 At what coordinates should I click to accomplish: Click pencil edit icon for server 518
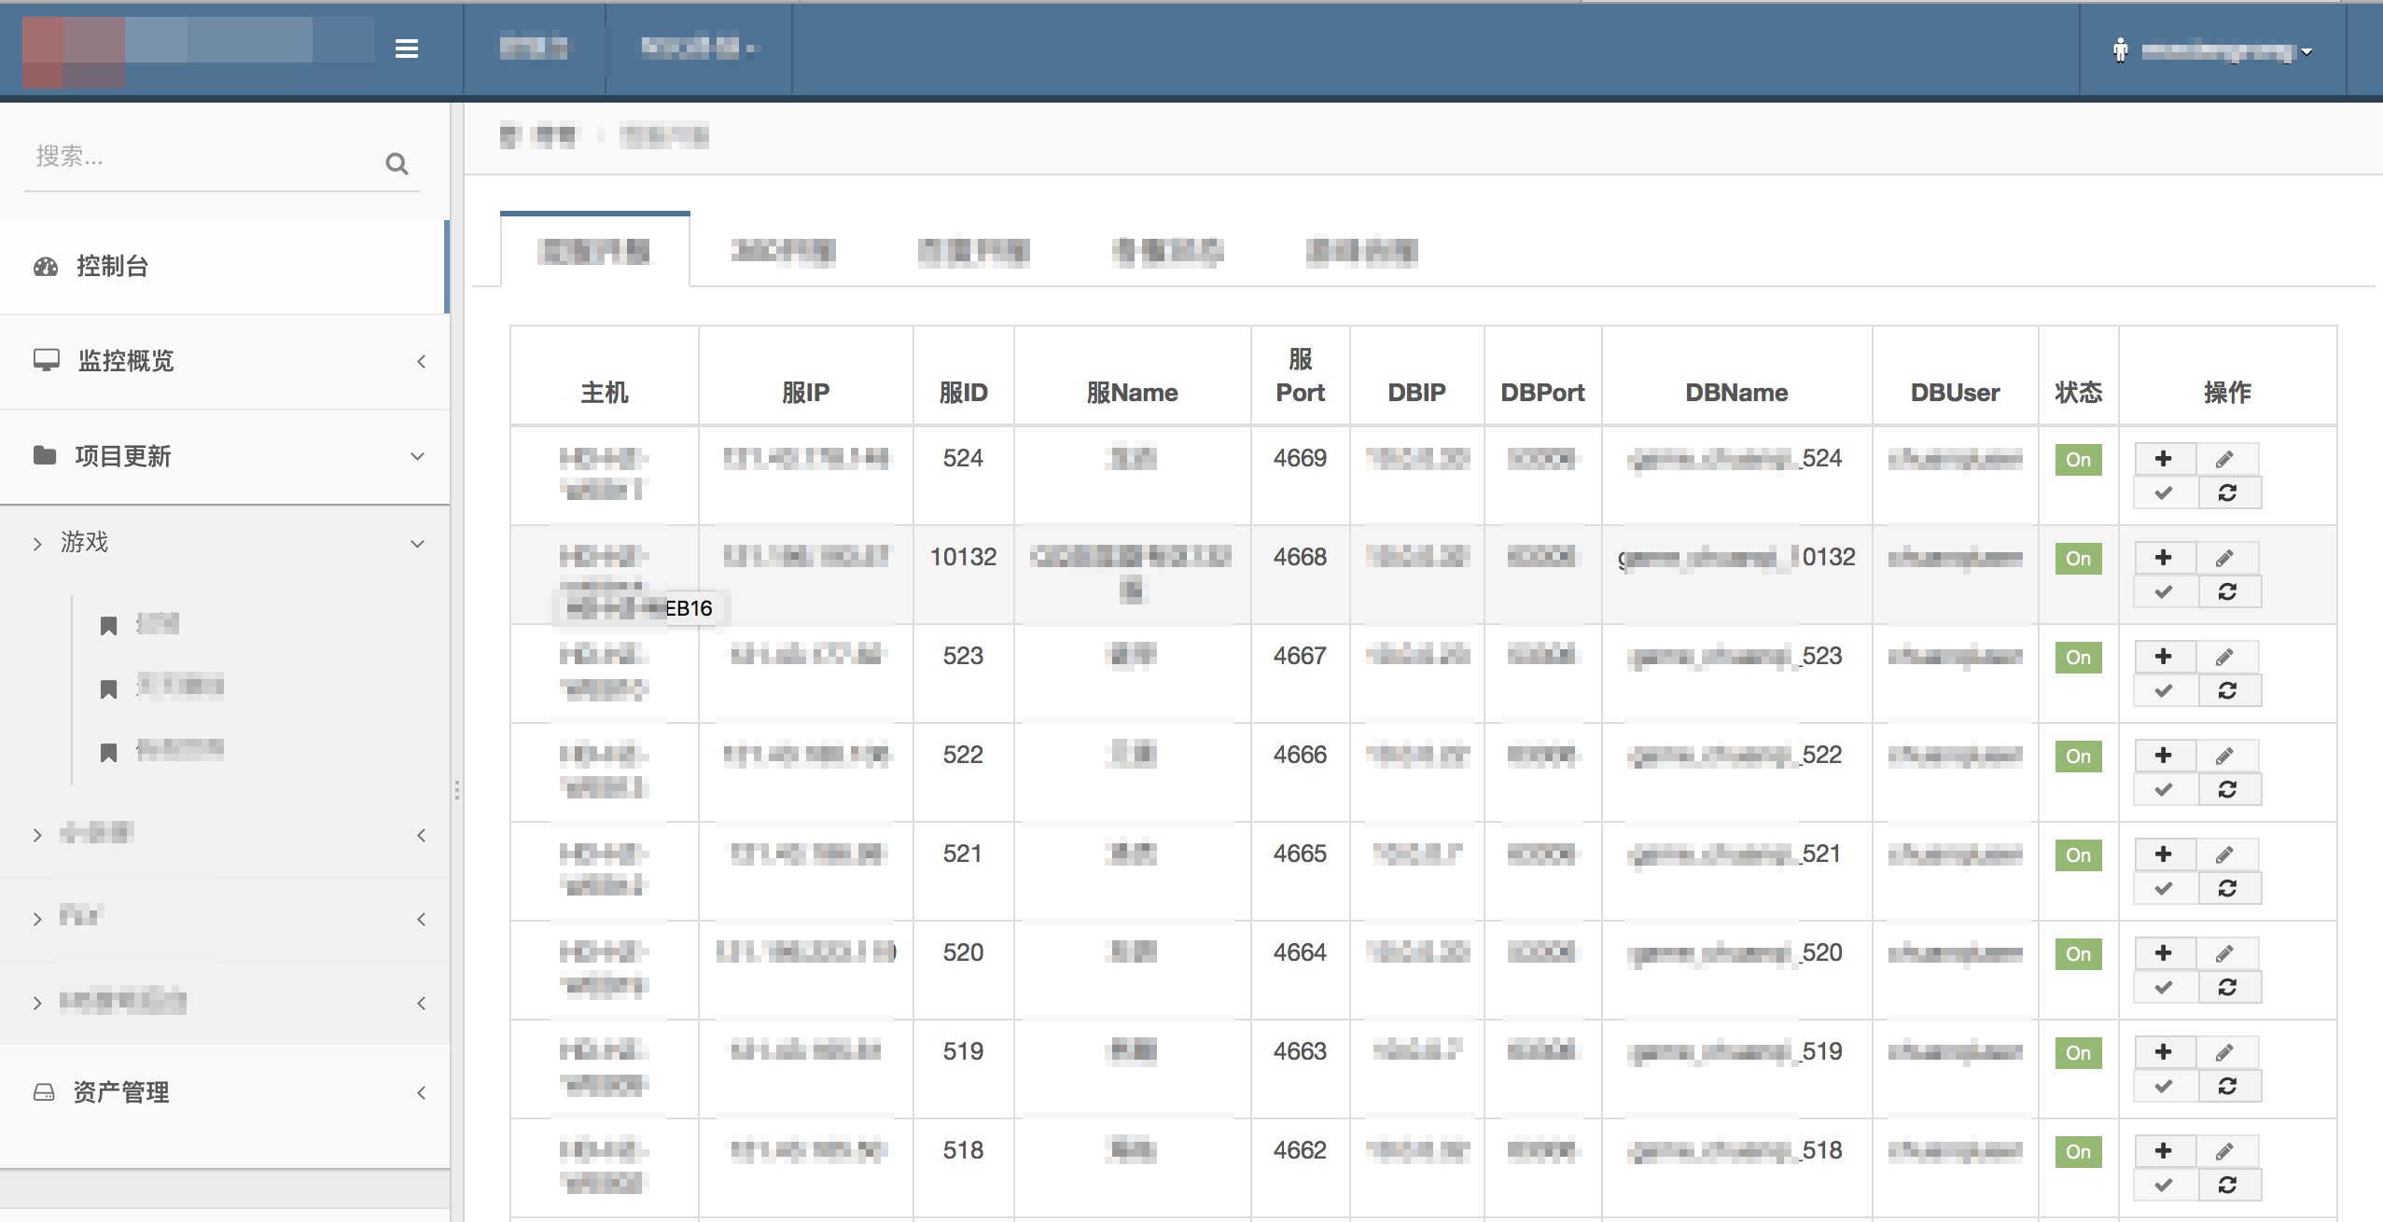[2226, 1150]
